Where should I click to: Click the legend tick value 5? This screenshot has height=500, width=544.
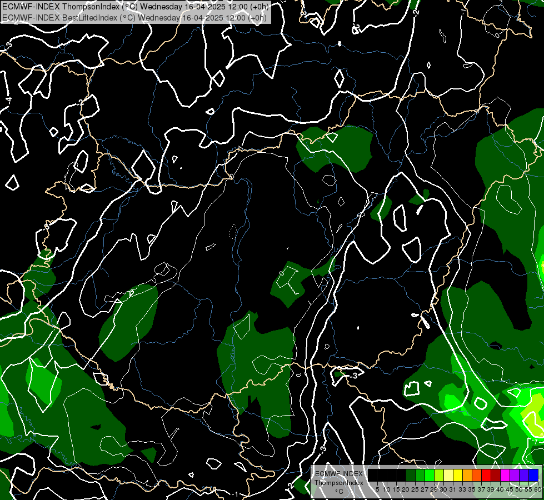[377, 489]
